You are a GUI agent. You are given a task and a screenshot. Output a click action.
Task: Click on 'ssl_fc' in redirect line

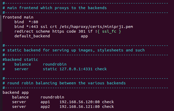pos(109,31)
